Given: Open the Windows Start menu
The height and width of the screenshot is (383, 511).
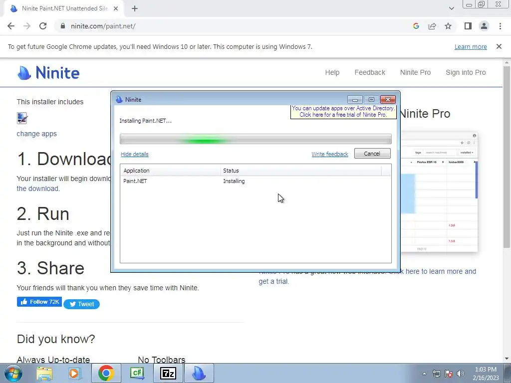Looking at the screenshot, I should coord(13,373).
